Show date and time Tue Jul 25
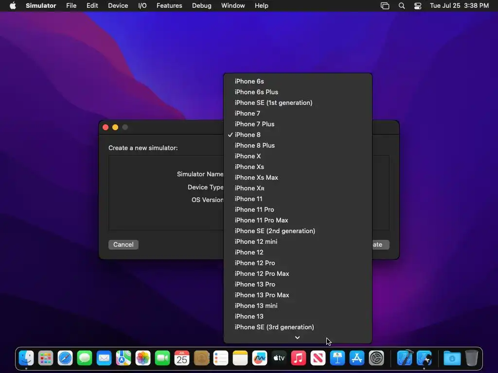This screenshot has height=373, width=498. pos(459,6)
